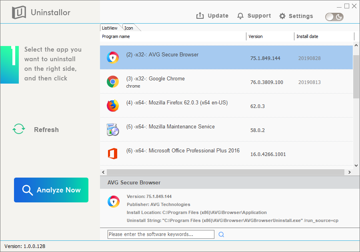Image resolution: width=360 pixels, height=252 pixels.
Task: Click the Version: 1.0.0.128 status text
Action: (x=25, y=246)
